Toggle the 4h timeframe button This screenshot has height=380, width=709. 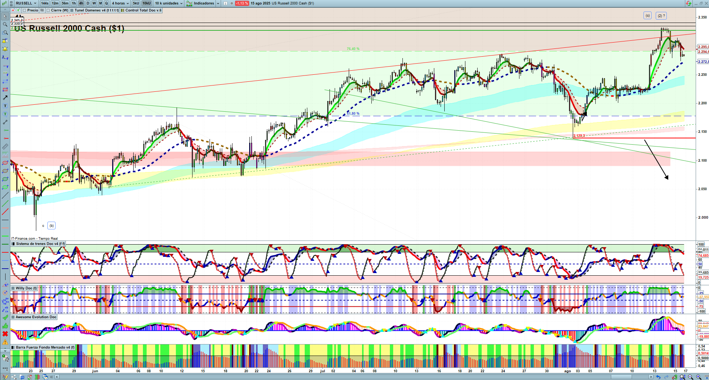(x=81, y=3)
